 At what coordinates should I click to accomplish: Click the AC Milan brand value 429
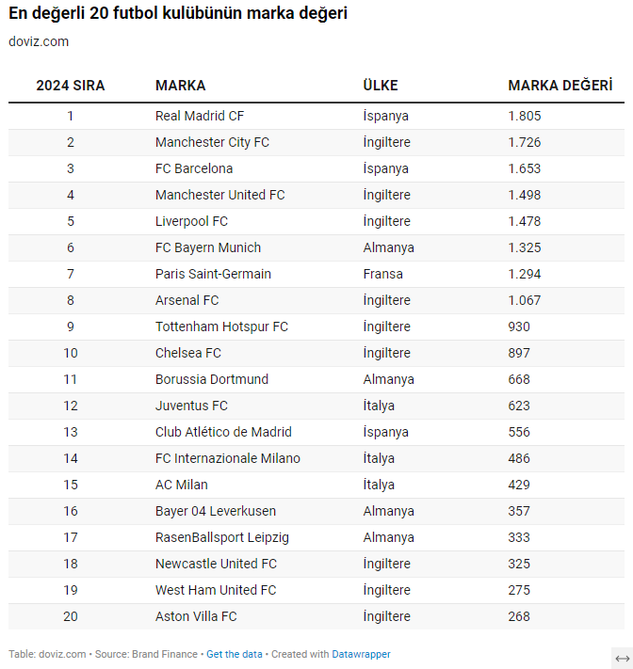(519, 485)
